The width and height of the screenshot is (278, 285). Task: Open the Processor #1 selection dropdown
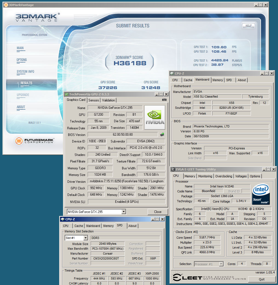click(x=221, y=264)
